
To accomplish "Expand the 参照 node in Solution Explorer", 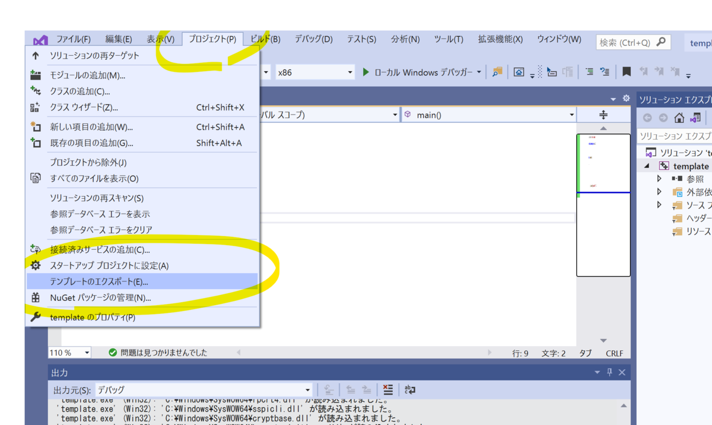I will pyautogui.click(x=659, y=179).
